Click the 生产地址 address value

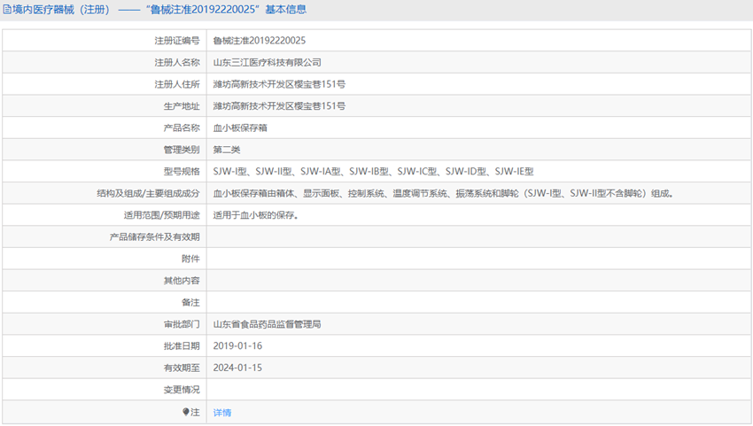pos(279,106)
